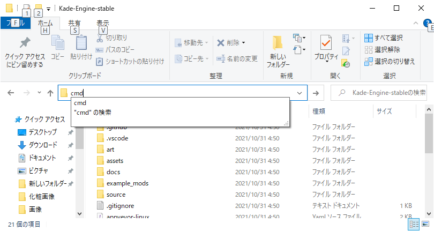Switch to Home (ホーム) ribbon tab

[45, 23]
